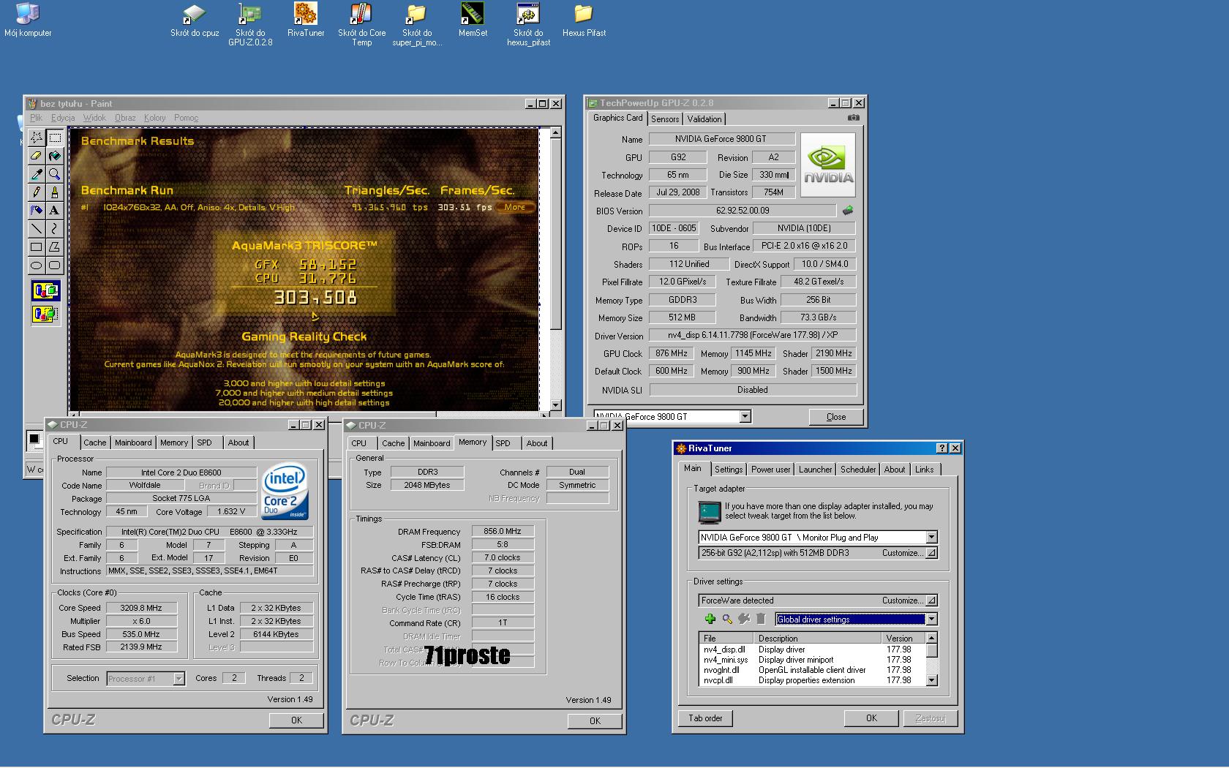Open the Hexus Pifast desktop folder

584,20
